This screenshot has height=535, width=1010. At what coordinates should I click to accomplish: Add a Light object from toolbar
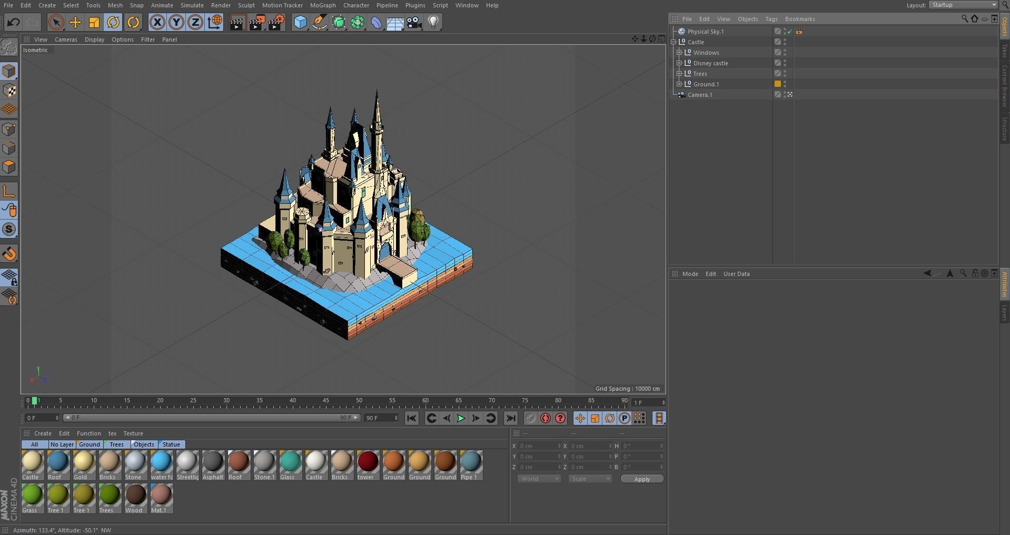433,22
